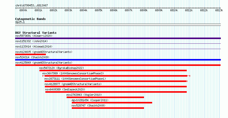The height and width of the screenshot is (118, 228).
Task: Click the 6807k ruler tick label
Action: coord(129,10)
